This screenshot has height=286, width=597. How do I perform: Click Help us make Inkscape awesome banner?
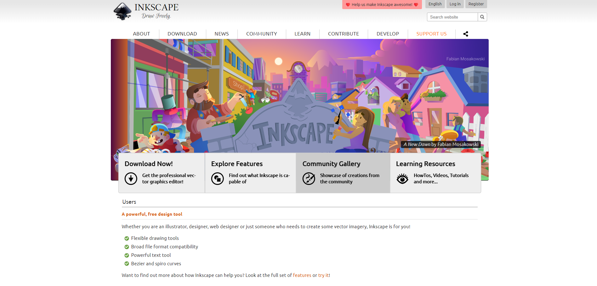coord(382,5)
